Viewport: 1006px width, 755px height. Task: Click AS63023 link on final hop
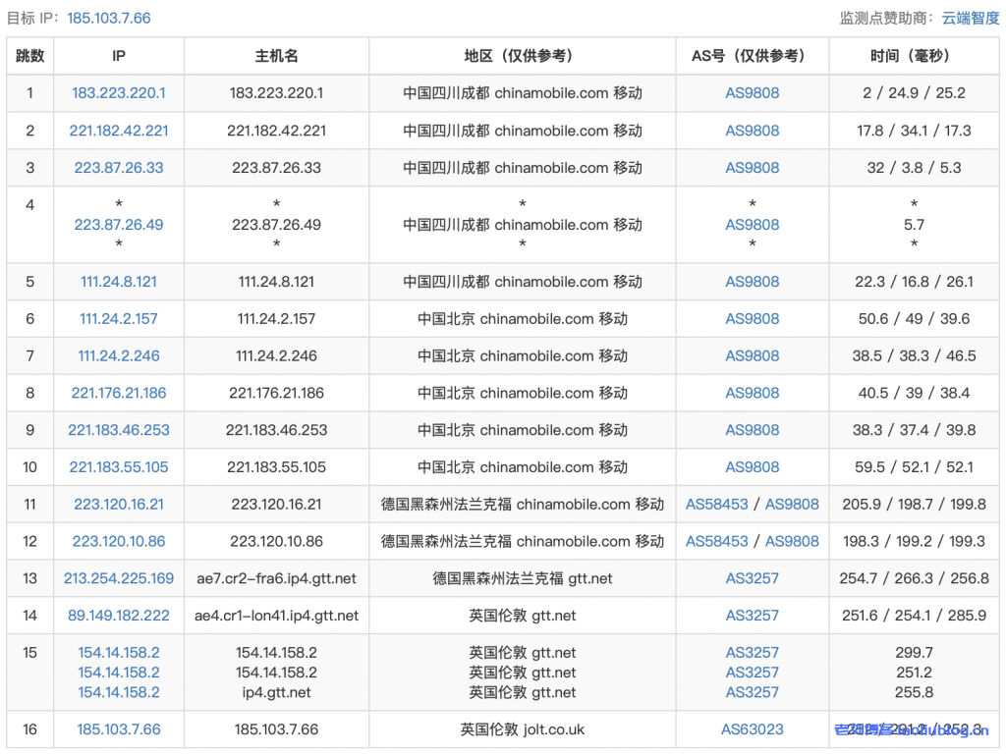coord(752,729)
